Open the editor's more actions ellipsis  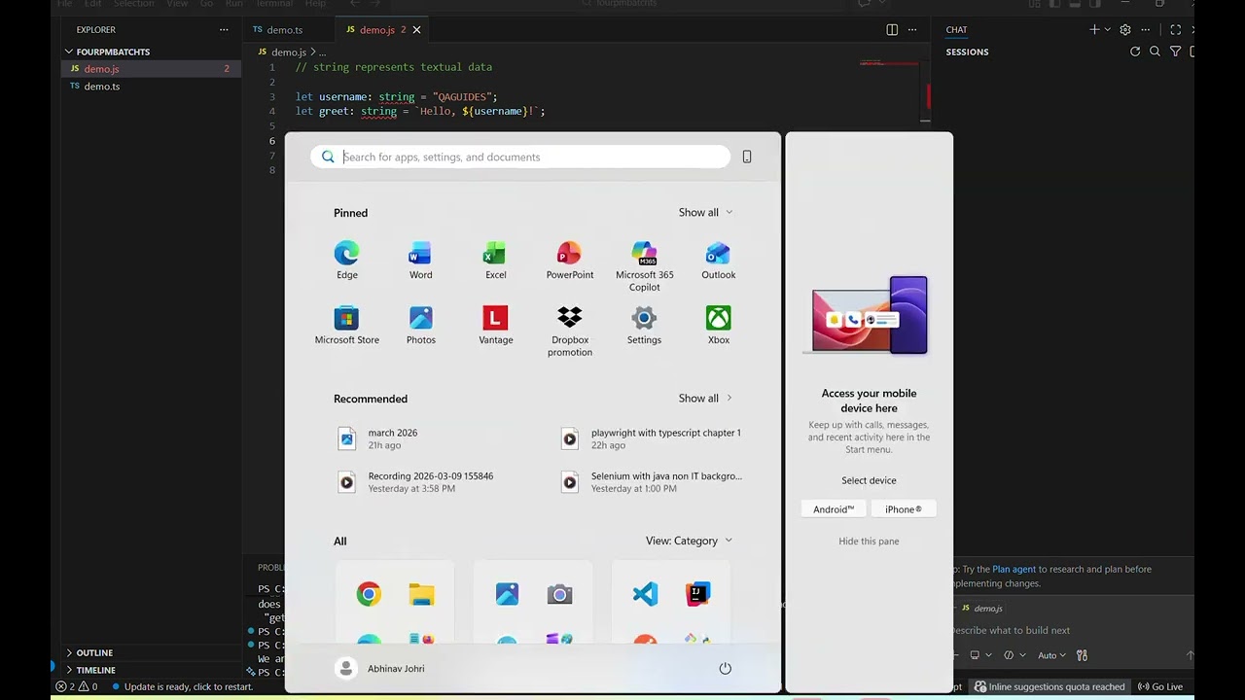pyautogui.click(x=914, y=30)
